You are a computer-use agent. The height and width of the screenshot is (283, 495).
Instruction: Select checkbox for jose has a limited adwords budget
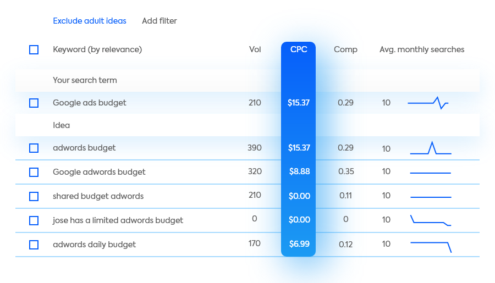coord(34,220)
